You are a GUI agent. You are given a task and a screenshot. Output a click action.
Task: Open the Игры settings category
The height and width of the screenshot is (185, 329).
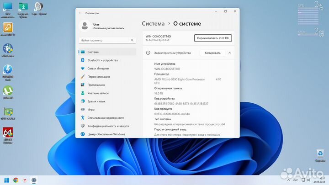(x=91, y=110)
